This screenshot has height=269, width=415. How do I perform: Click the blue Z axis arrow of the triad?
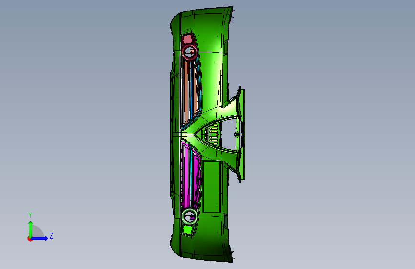(39, 238)
